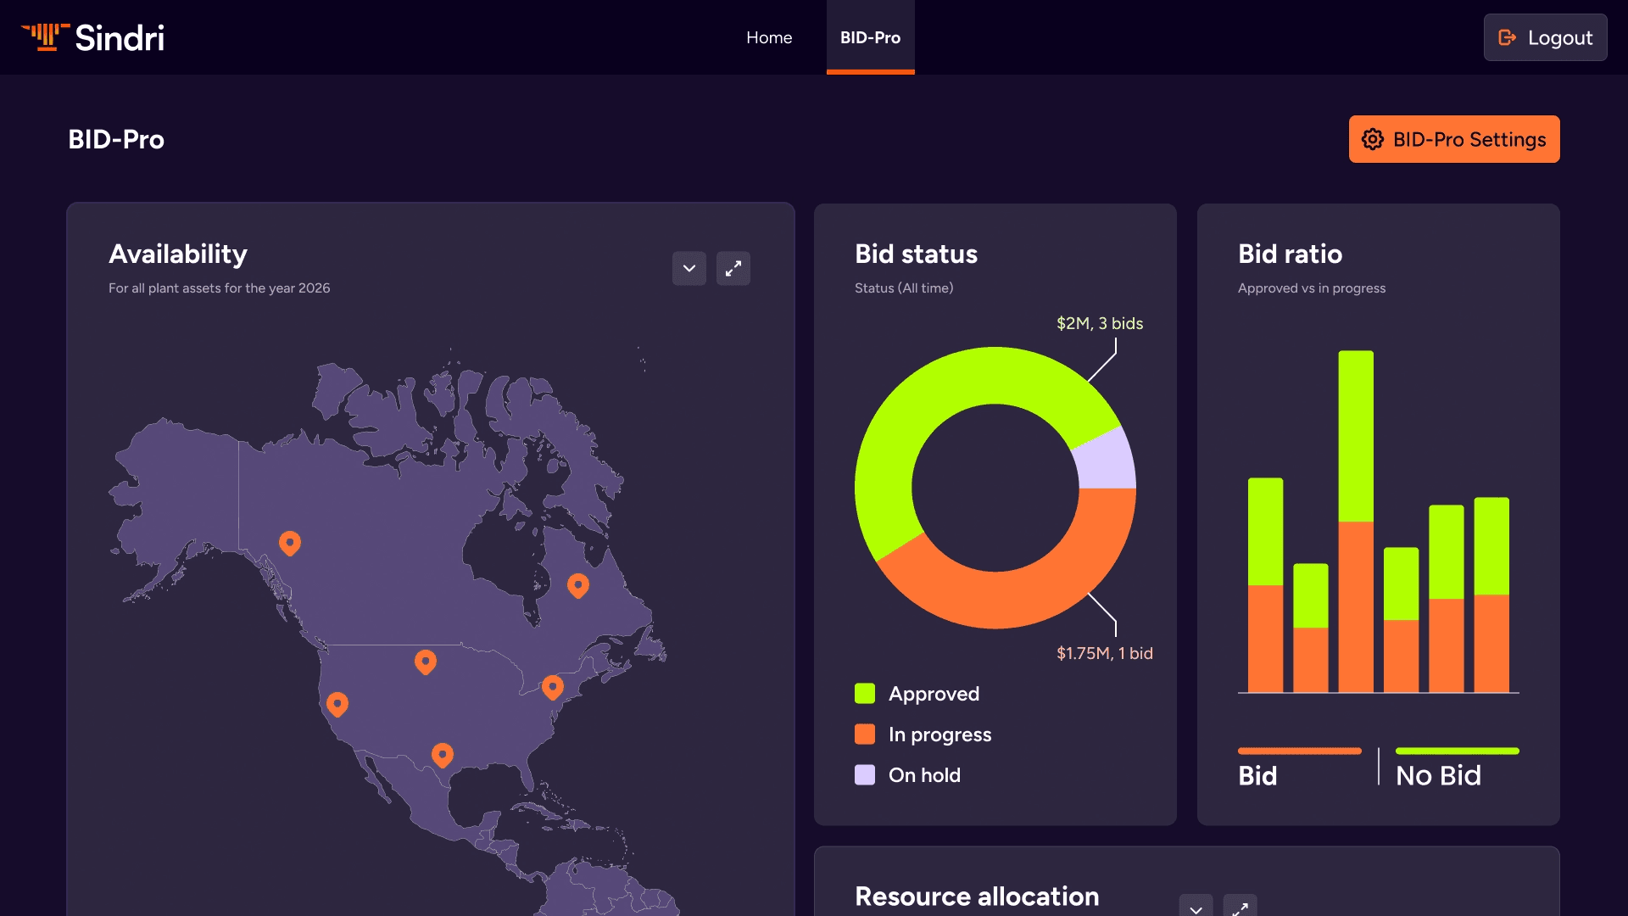
Task: Go to the Home tab
Action: tap(769, 37)
